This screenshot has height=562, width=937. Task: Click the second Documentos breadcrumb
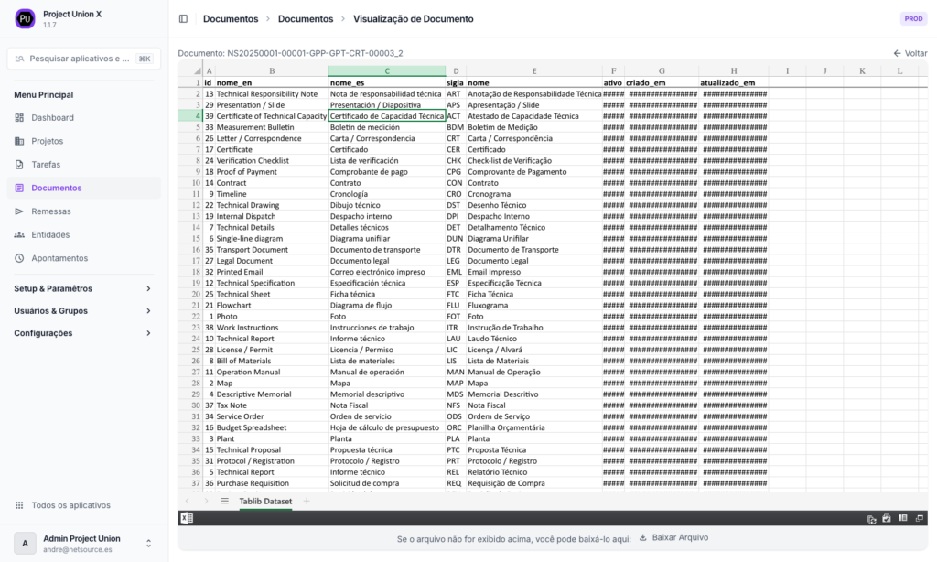306,19
